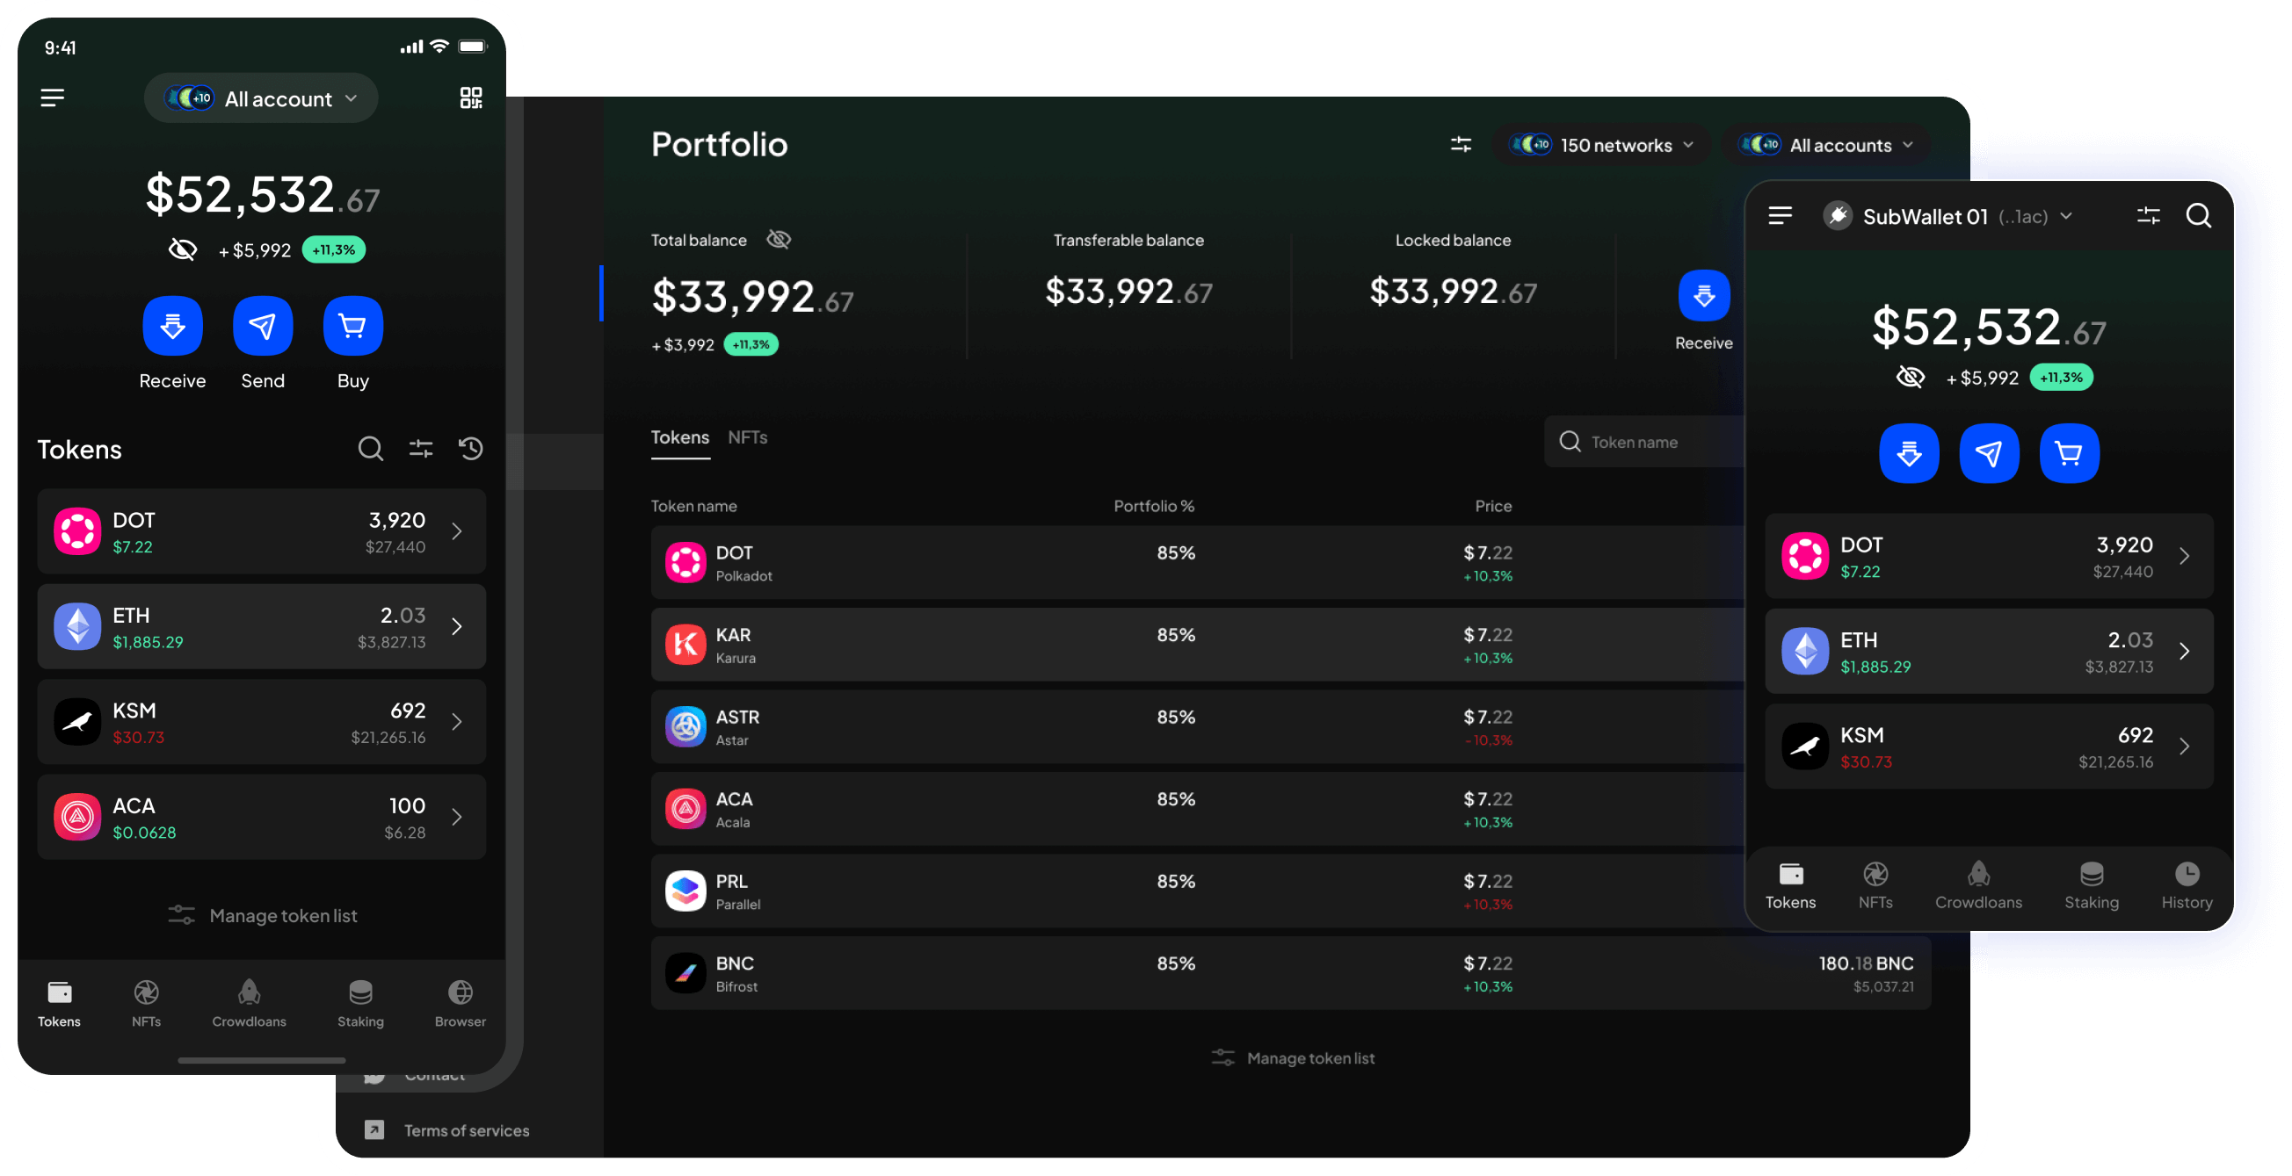The height and width of the screenshot is (1176, 2292).
Task: Expand DOT row chevron in left phone
Action: 457,531
